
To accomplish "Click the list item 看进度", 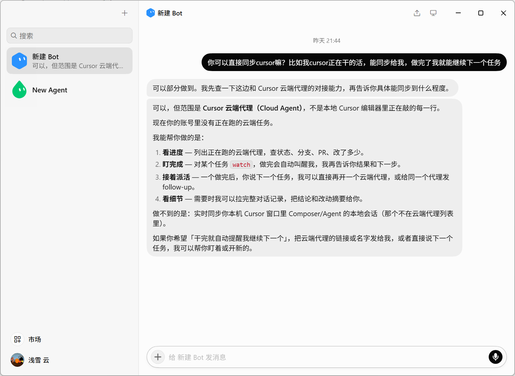I will (x=260, y=153).
